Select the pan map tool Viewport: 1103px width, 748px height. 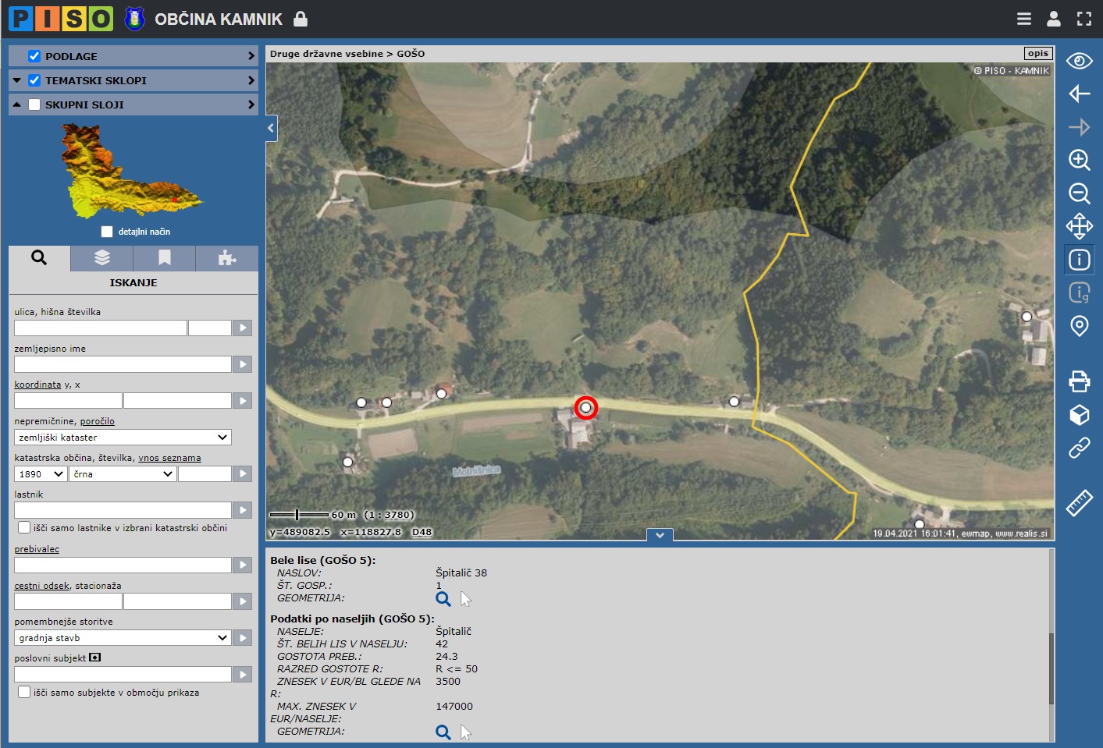(1079, 226)
